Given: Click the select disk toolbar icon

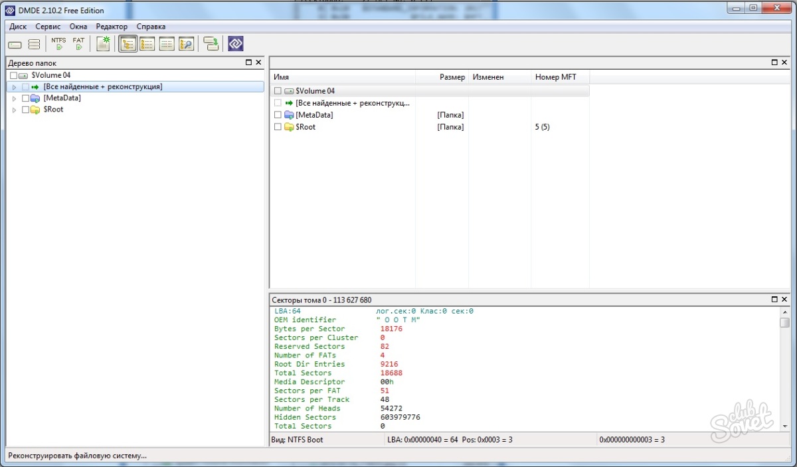Looking at the screenshot, I should tap(15, 45).
